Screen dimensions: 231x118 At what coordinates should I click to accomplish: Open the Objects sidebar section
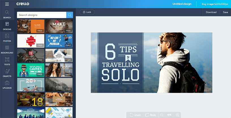[x=7, y=73]
